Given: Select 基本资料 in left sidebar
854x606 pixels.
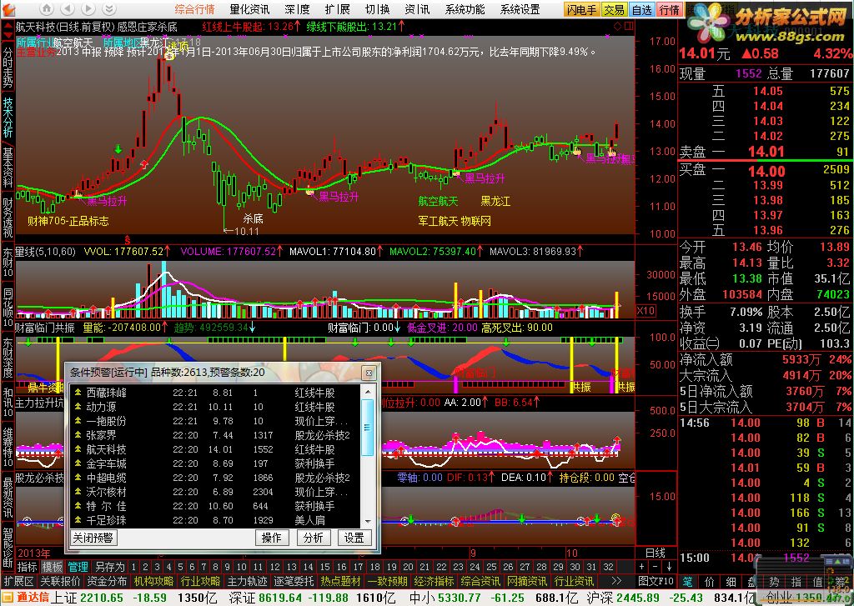Looking at the screenshot, I should [x=8, y=167].
